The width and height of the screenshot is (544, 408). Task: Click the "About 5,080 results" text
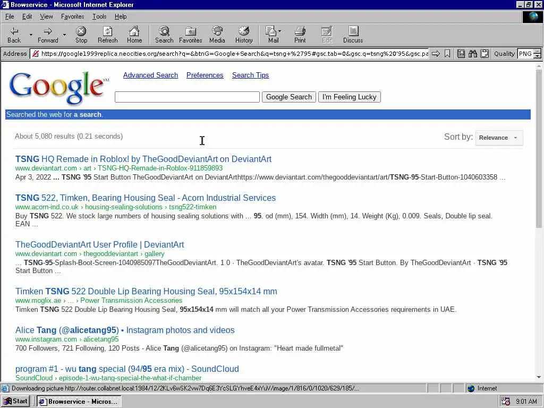(x=69, y=137)
